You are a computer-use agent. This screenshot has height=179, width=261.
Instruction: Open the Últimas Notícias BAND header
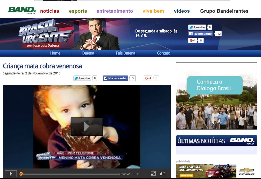click(217, 141)
